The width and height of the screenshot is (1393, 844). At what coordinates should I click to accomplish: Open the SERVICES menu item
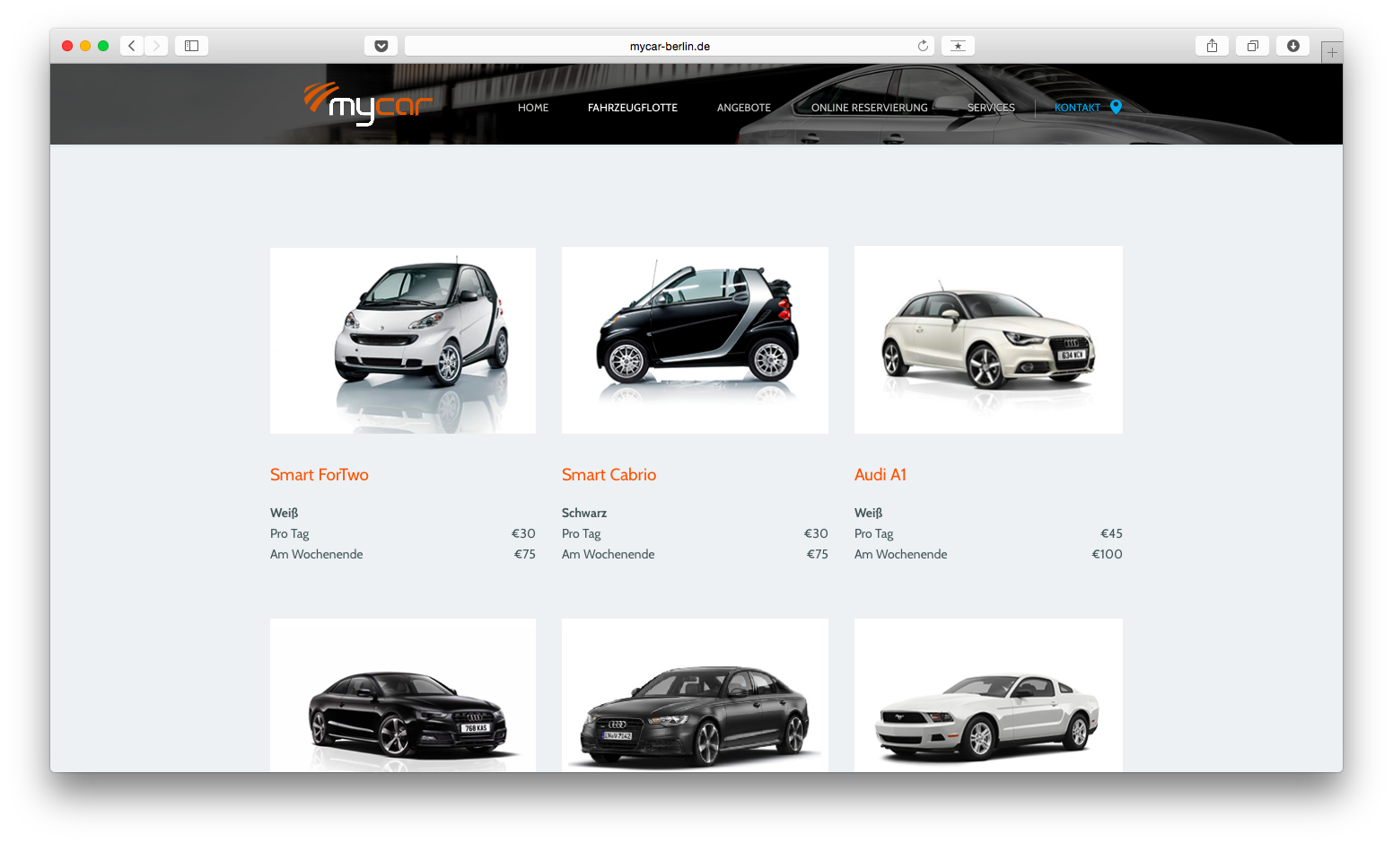[x=991, y=108]
